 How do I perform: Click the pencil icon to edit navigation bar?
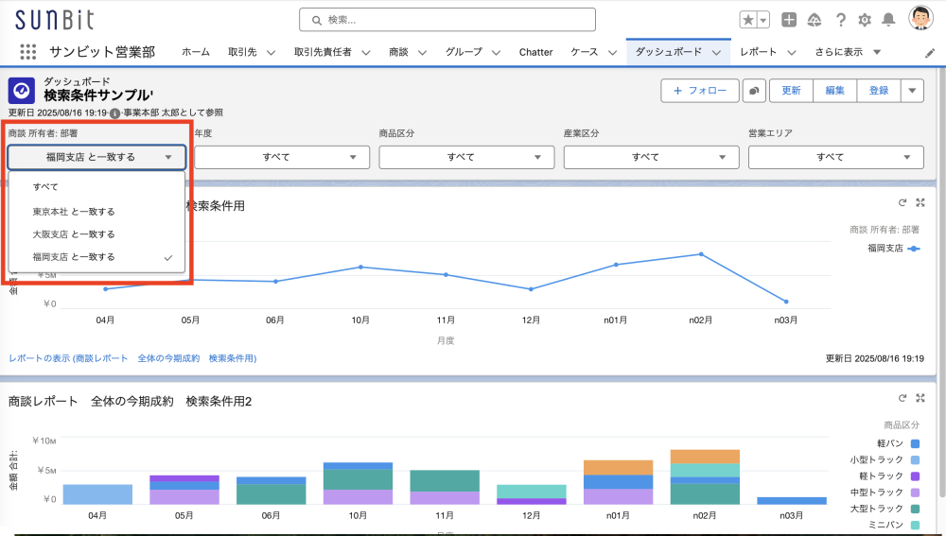click(x=929, y=53)
